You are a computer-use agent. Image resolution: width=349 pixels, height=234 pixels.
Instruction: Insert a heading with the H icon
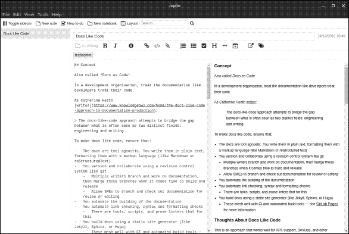[x=214, y=46]
